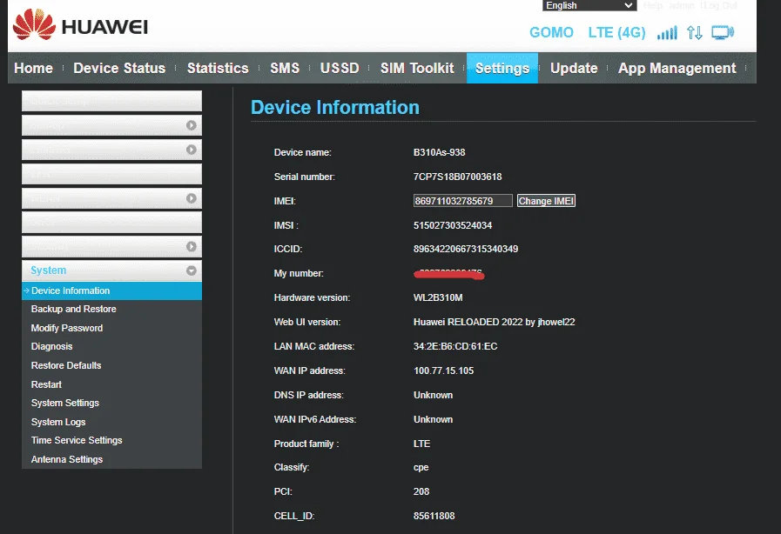Click into the IMEI input field
781x534 pixels.
point(462,201)
